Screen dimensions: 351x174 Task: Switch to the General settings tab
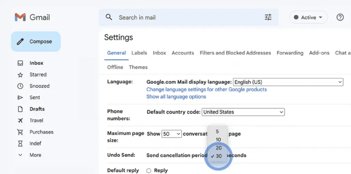pyautogui.click(x=117, y=53)
